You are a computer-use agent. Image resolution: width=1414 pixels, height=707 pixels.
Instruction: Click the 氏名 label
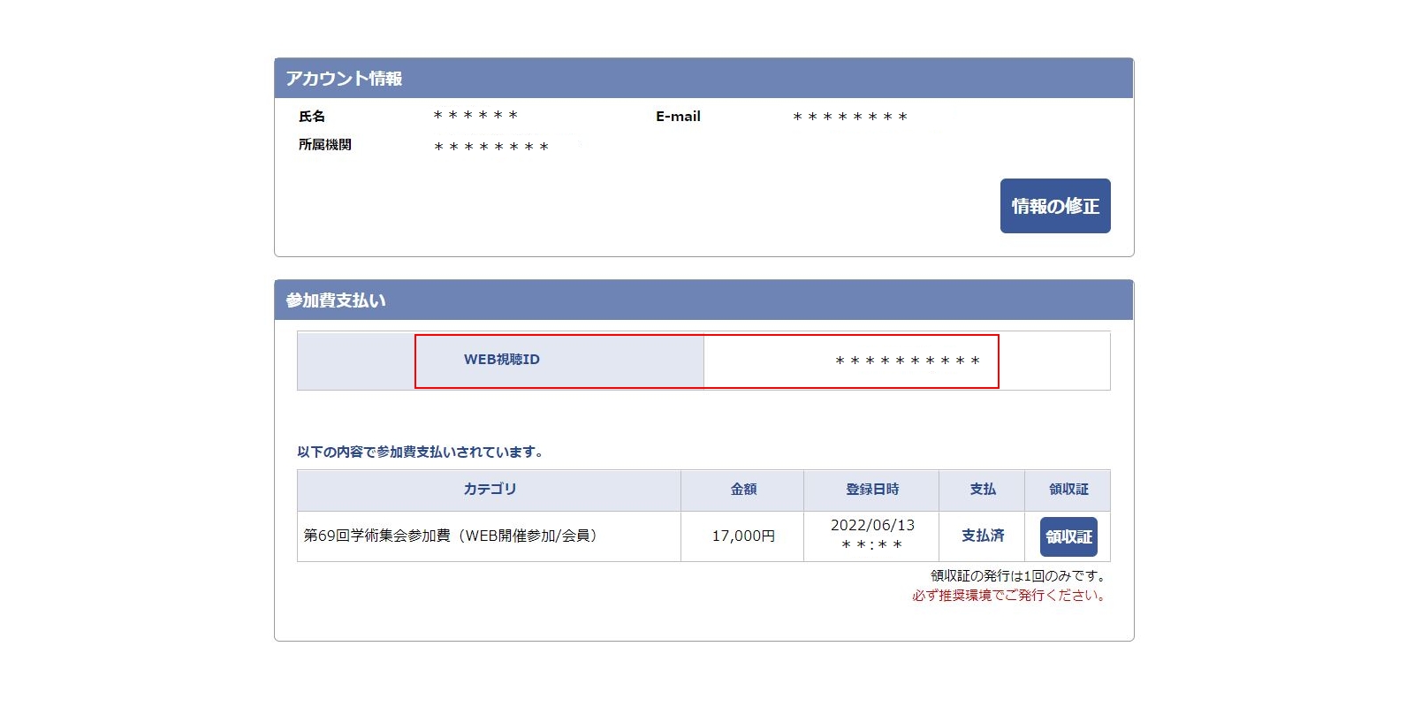click(x=312, y=117)
